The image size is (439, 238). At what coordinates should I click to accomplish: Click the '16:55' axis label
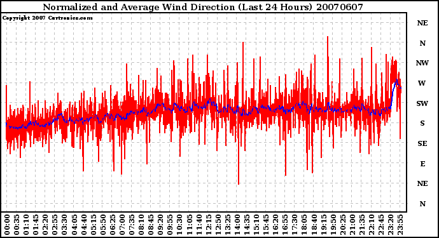284,225
